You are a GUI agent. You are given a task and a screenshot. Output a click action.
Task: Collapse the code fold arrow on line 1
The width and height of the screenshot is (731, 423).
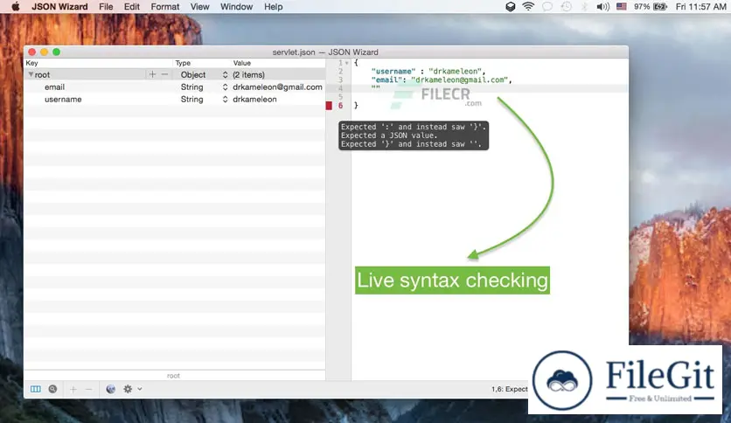[x=347, y=63]
